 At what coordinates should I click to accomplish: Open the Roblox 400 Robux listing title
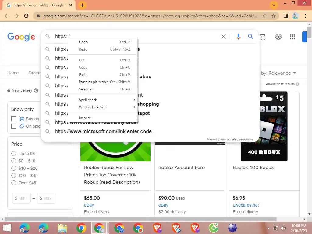pyautogui.click(x=253, y=168)
